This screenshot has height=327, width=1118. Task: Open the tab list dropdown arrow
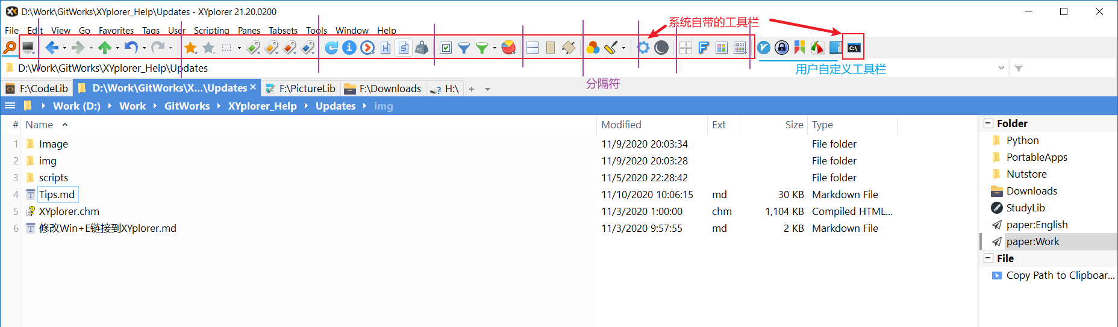pos(487,89)
